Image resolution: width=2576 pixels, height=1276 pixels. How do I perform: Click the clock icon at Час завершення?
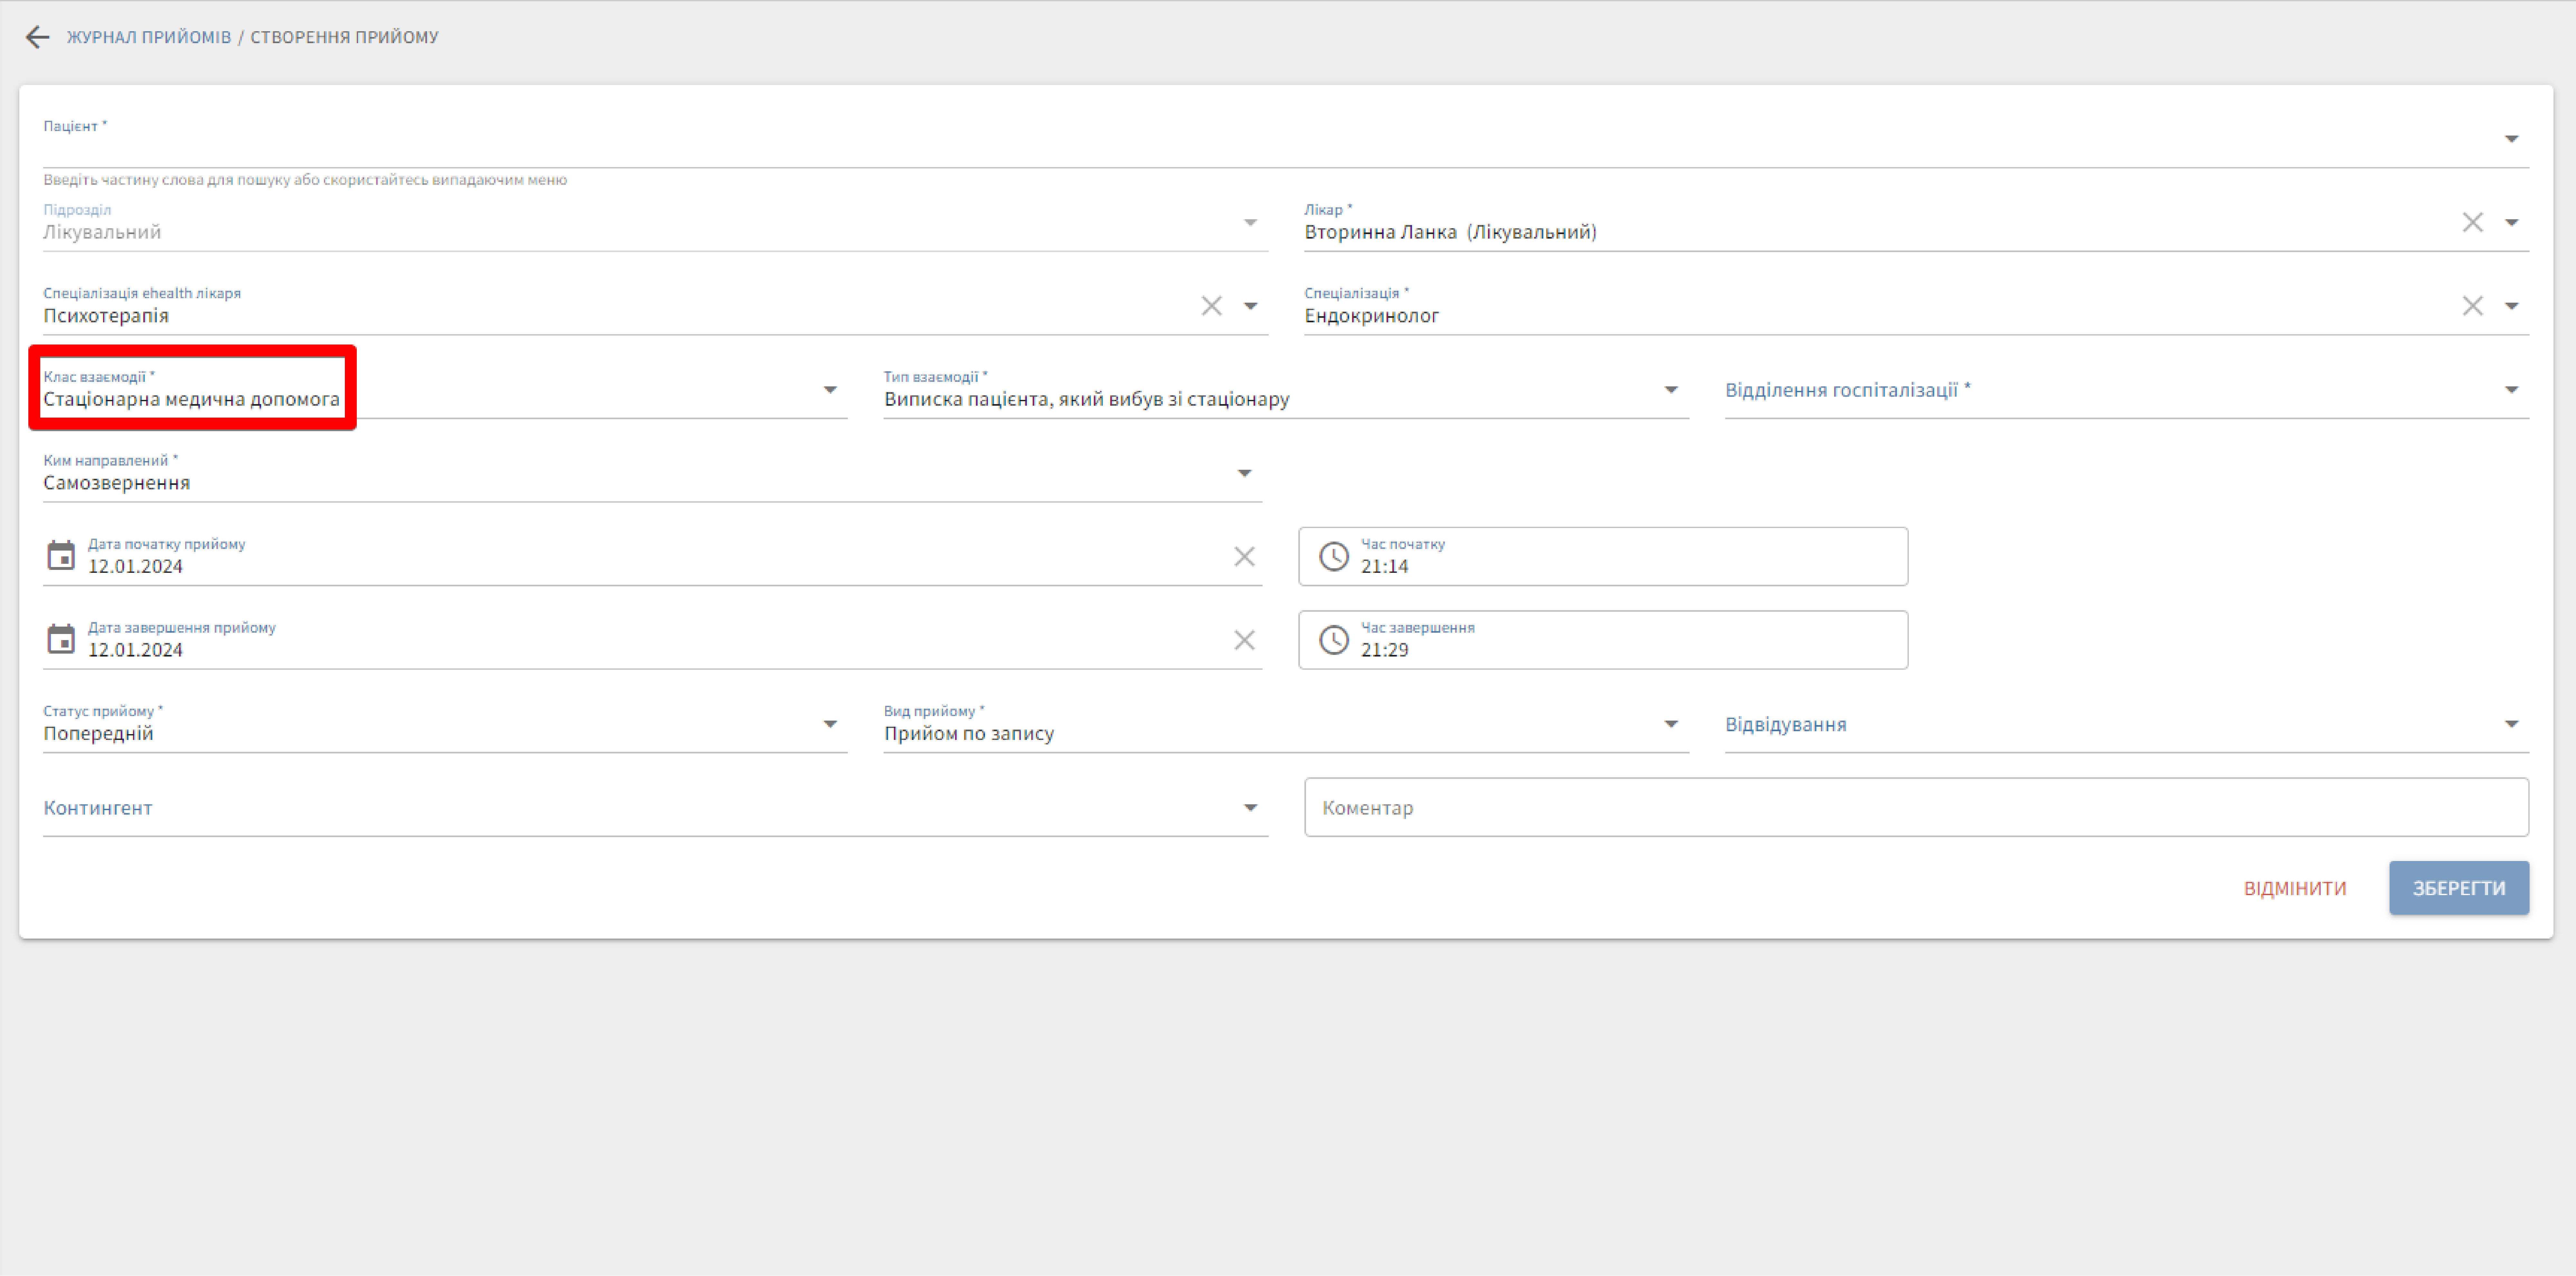(1334, 640)
